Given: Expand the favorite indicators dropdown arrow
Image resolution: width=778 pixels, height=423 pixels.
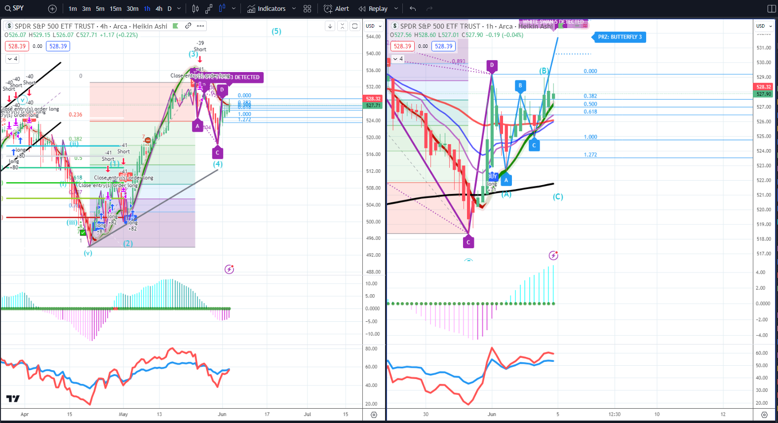Looking at the screenshot, I should pos(294,9).
